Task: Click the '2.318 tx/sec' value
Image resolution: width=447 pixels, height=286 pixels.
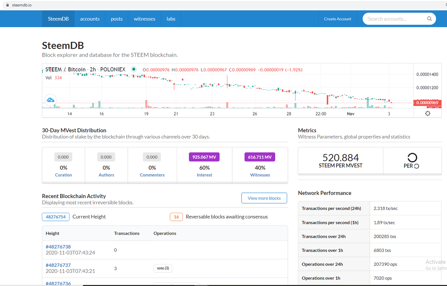Action: [386, 208]
